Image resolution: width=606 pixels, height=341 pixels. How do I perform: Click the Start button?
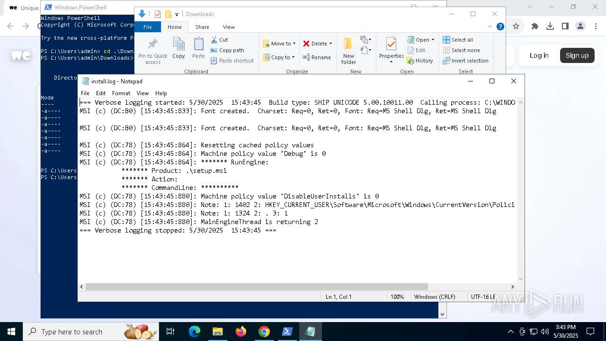click(11, 332)
